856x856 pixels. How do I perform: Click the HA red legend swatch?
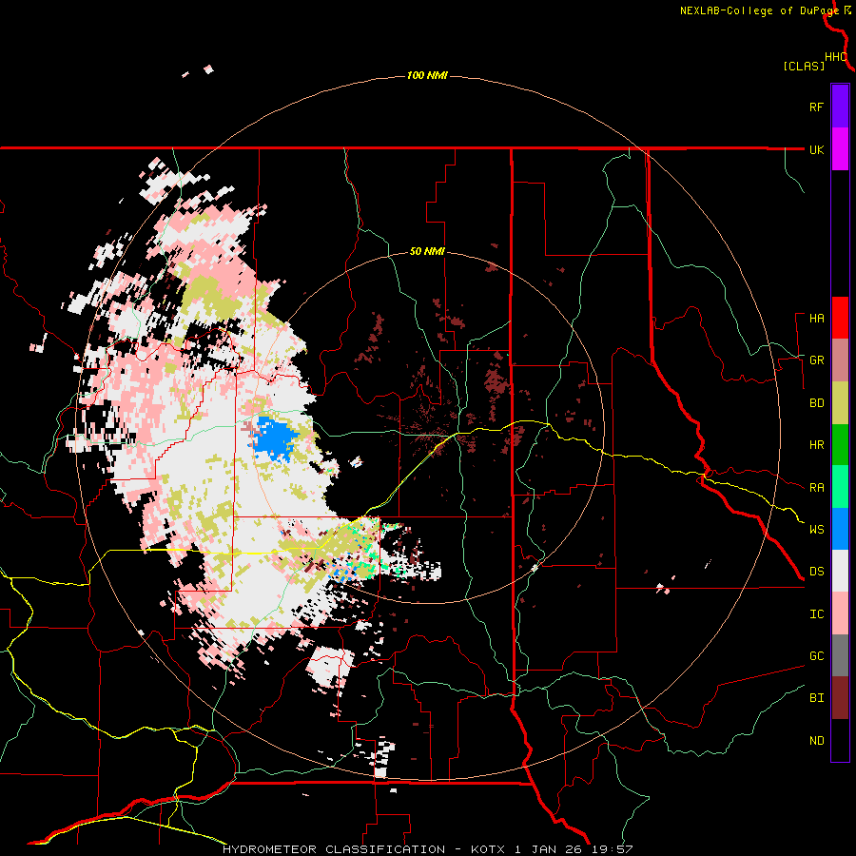pyautogui.click(x=840, y=318)
